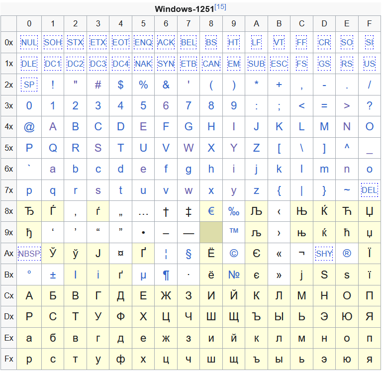The width and height of the screenshot is (382, 371).
Task: Click the lowercase ф cell in row Fx
Action: point(120,359)
